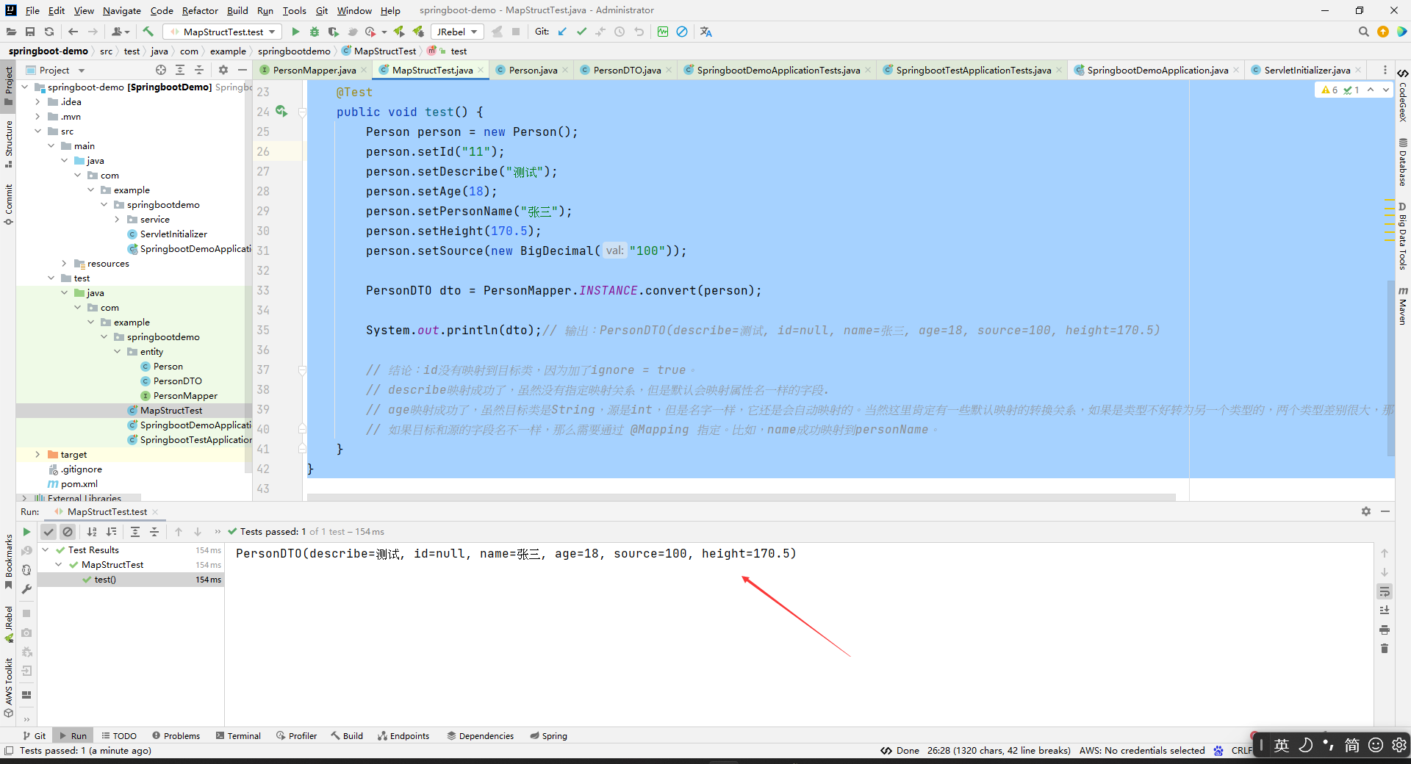Sort test results by duration
Screen dimensions: 1411x764
click(x=111, y=532)
